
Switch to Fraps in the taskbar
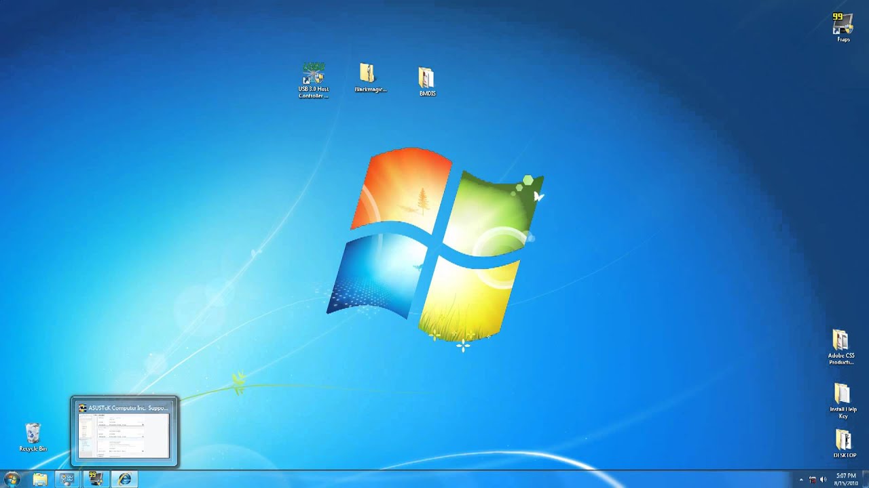click(x=96, y=479)
